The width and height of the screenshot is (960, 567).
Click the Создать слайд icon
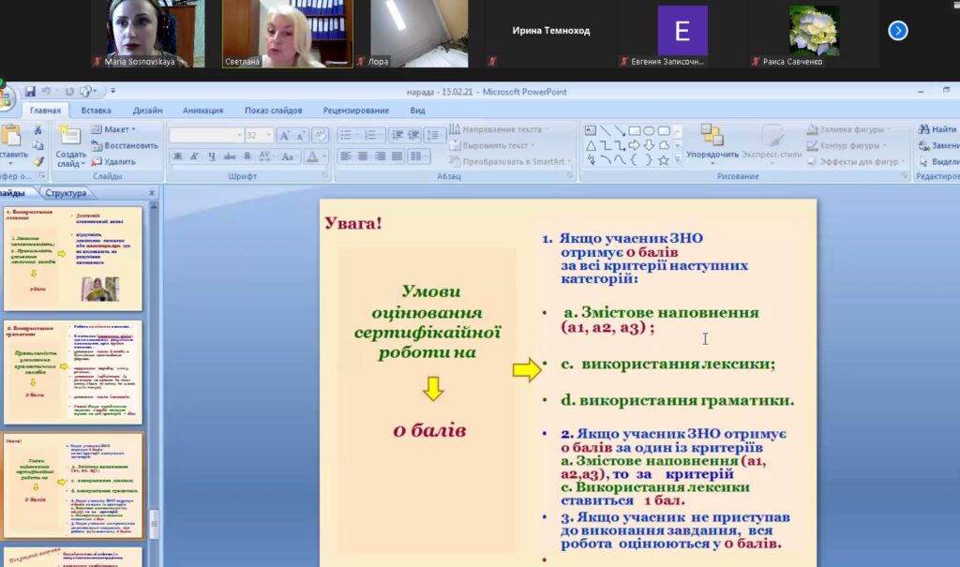pyautogui.click(x=69, y=135)
